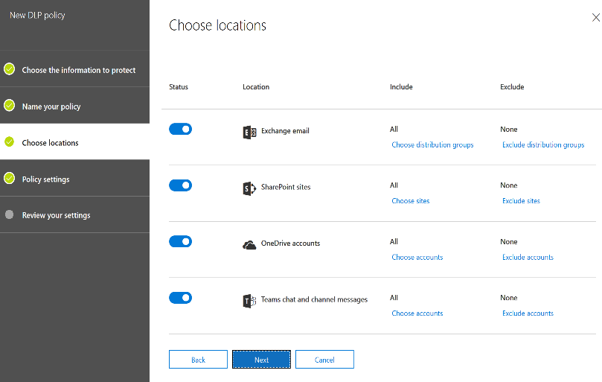Click the checkmark beside Policy settings
This screenshot has height=382, width=602.
click(9, 178)
